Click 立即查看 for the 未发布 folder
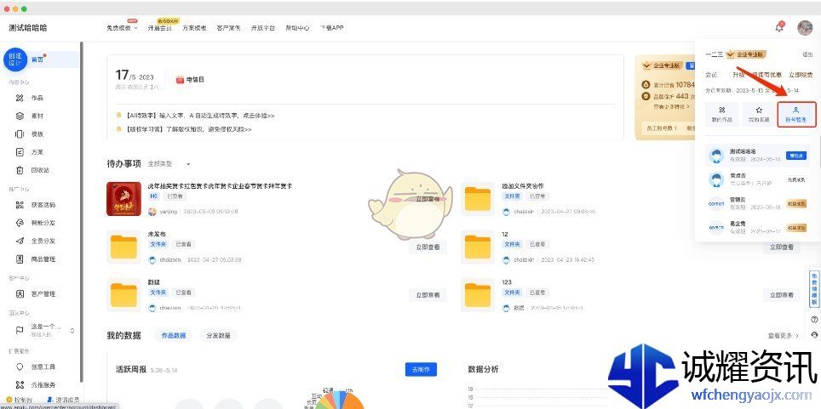 click(x=428, y=247)
